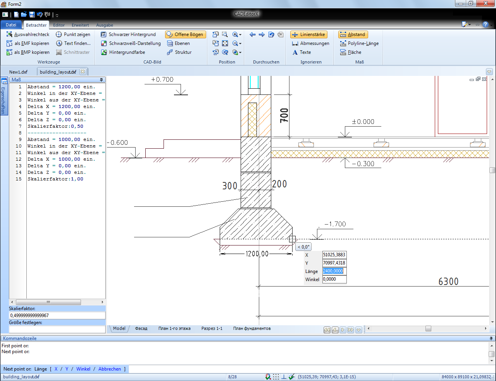Toggle the Linienstärke ignore option

[308, 34]
